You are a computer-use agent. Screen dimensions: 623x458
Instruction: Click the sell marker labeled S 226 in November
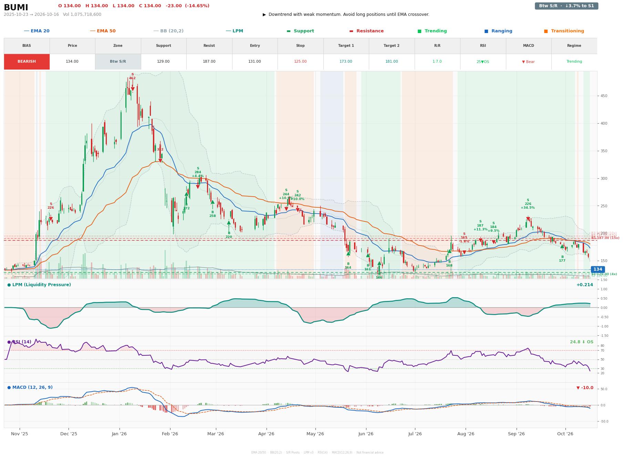coord(51,219)
